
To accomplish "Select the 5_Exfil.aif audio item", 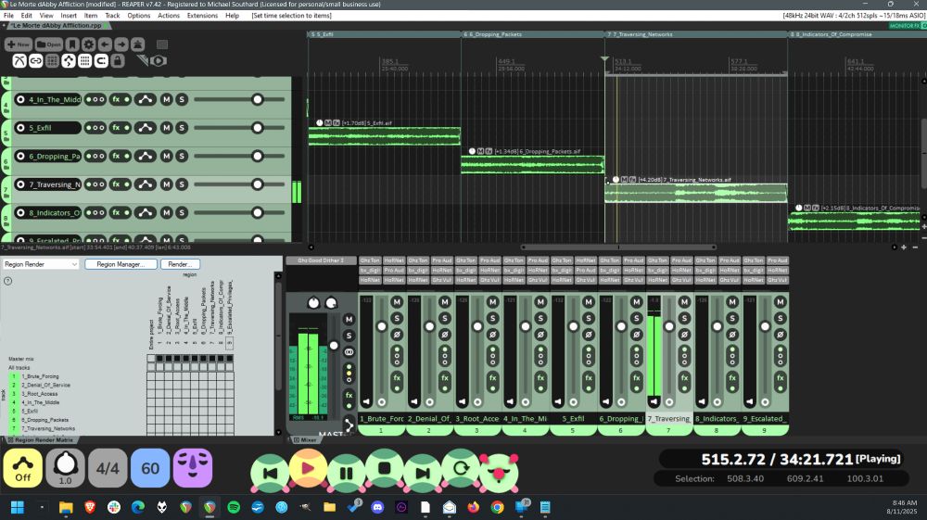I will [x=385, y=136].
